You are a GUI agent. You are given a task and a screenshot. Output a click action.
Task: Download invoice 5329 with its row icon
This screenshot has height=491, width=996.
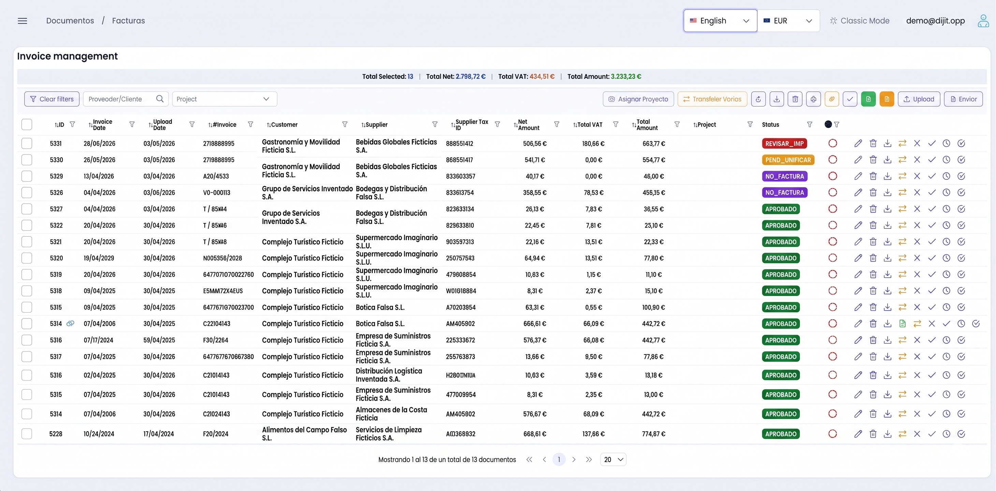[x=887, y=176]
